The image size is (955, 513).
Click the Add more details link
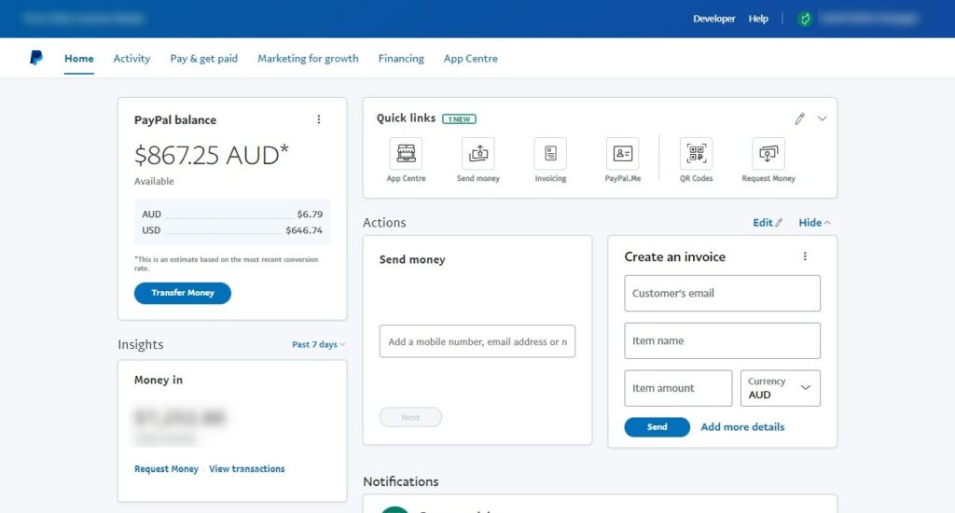(742, 427)
